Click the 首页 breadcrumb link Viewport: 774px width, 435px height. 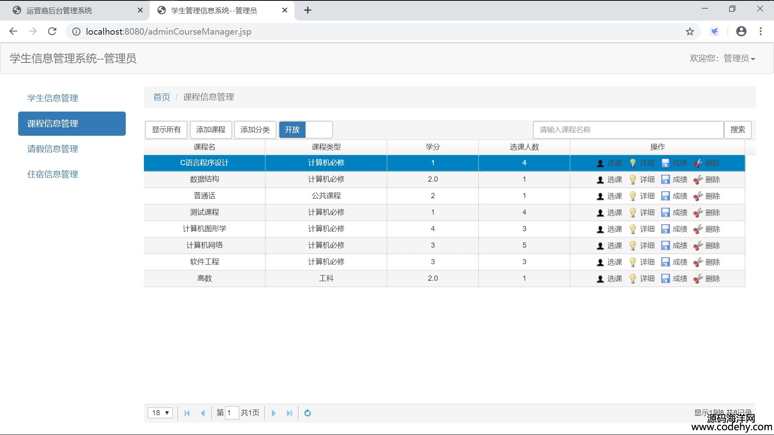pos(162,97)
